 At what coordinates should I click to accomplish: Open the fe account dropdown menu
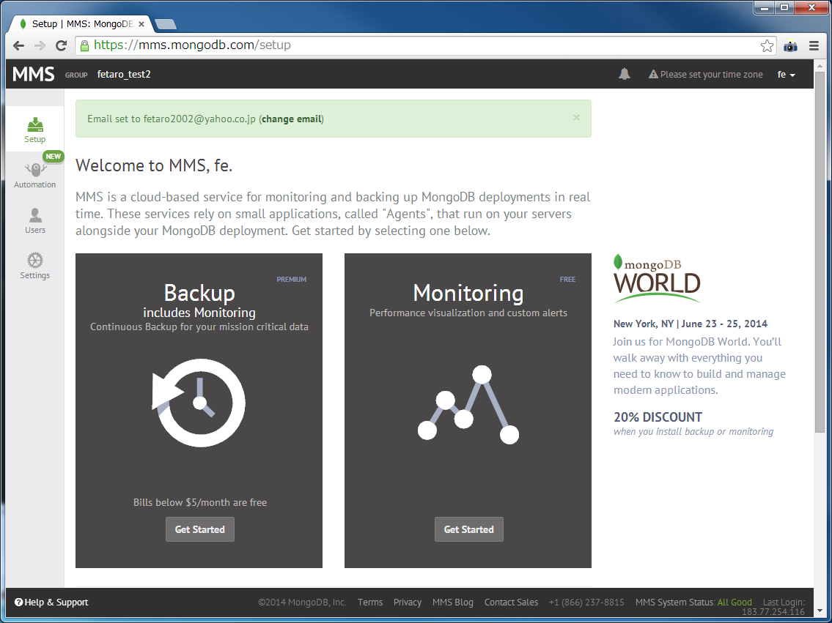[x=785, y=74]
